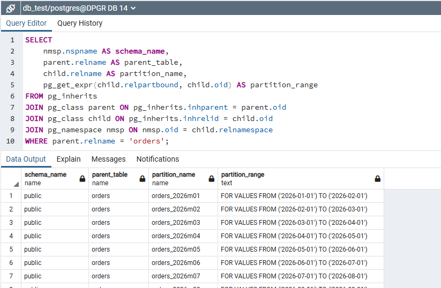Click the 'orders' parent_table cell in row 6

tap(118, 263)
